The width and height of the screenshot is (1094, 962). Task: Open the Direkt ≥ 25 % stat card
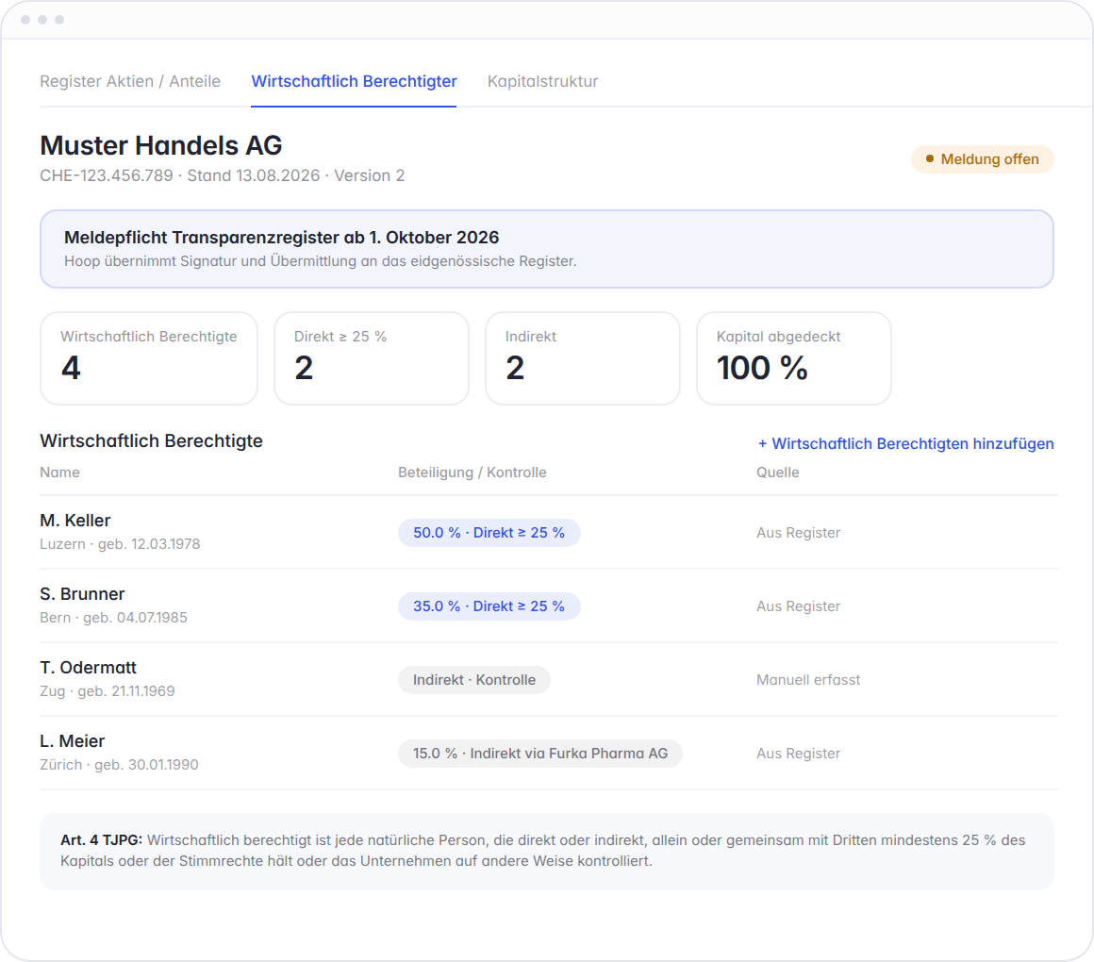coord(372,357)
